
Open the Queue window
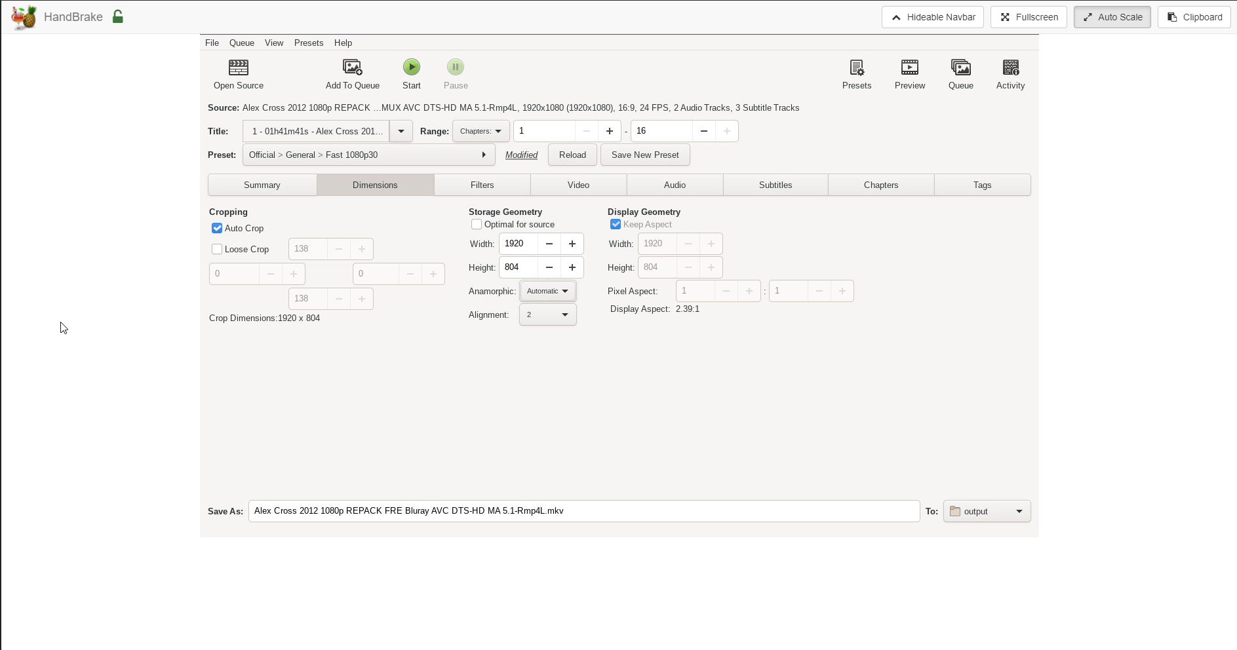coord(960,73)
